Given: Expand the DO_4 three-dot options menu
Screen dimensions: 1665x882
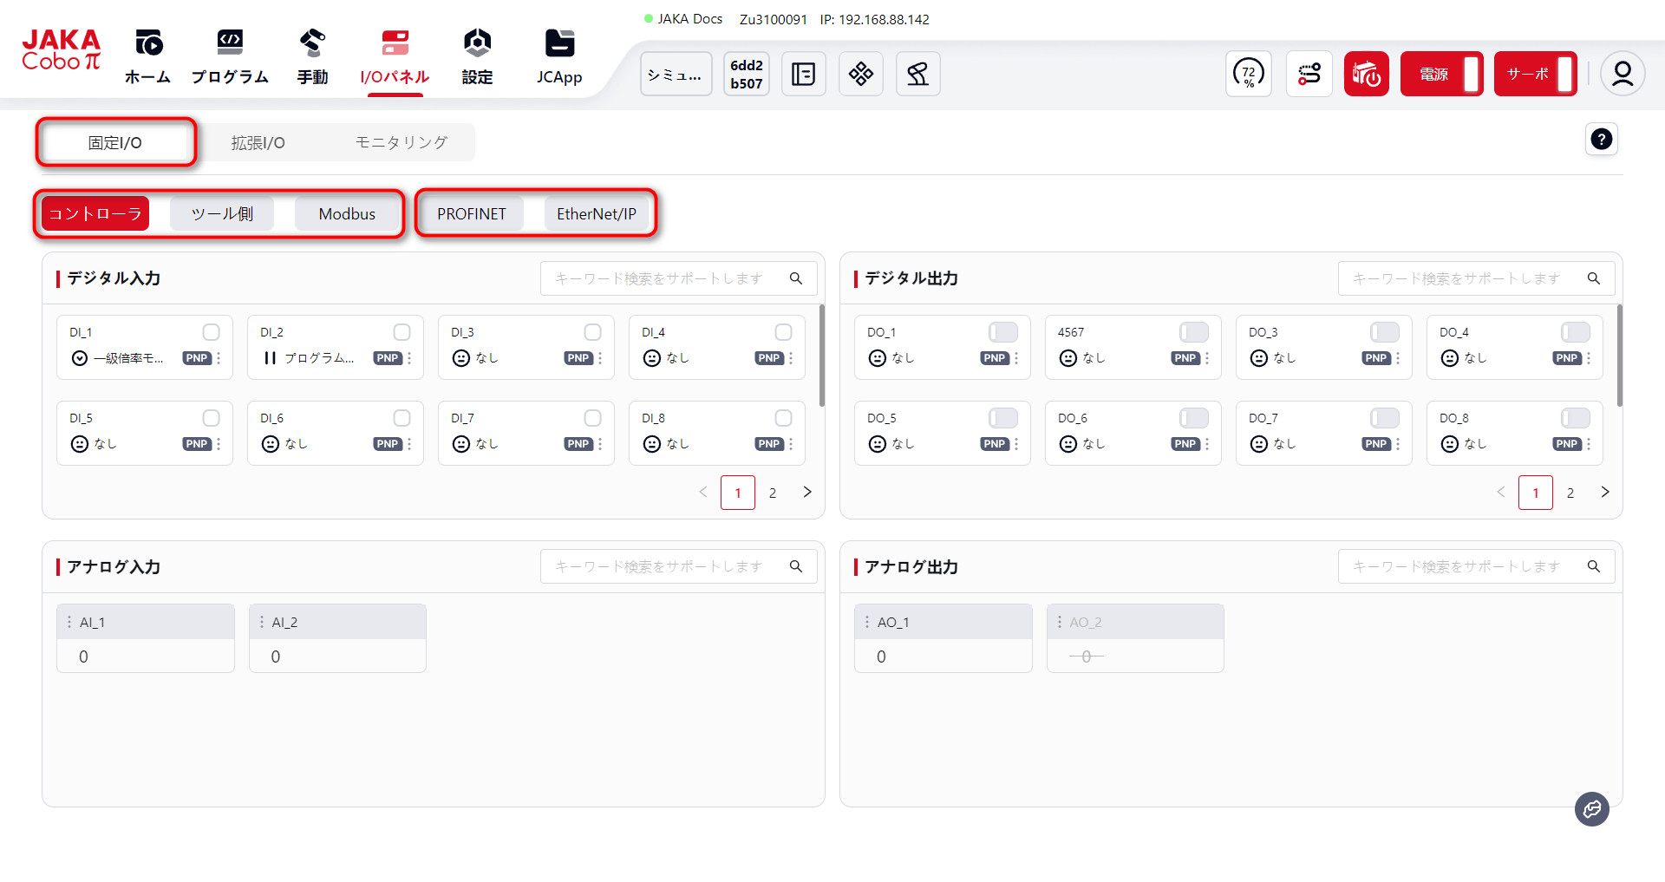Looking at the screenshot, I should (1589, 358).
